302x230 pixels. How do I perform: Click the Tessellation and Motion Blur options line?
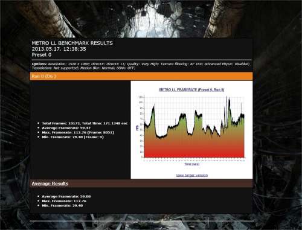point(83,68)
